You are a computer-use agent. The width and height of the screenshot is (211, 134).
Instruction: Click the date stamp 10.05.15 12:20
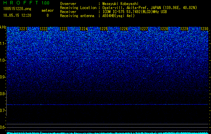pyautogui.click(x=17, y=15)
